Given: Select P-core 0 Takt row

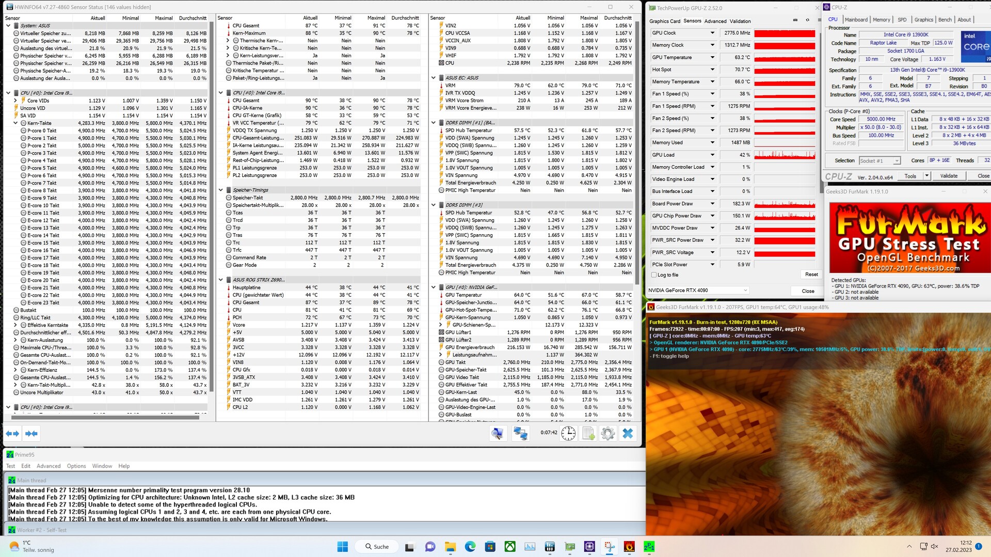Looking at the screenshot, I should click(x=106, y=130).
